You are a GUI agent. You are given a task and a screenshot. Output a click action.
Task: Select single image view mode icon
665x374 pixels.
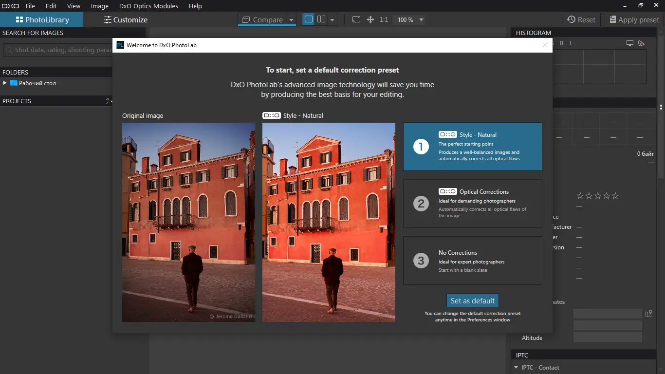tap(308, 19)
